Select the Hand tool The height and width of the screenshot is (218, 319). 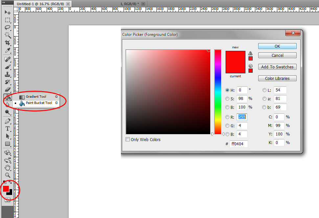(x=7, y=168)
